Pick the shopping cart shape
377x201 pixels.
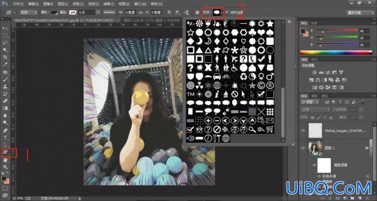tap(270, 129)
